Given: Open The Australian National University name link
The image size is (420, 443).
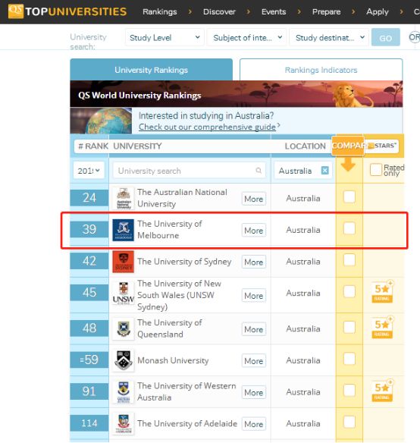Looking at the screenshot, I should pyautogui.click(x=182, y=198).
